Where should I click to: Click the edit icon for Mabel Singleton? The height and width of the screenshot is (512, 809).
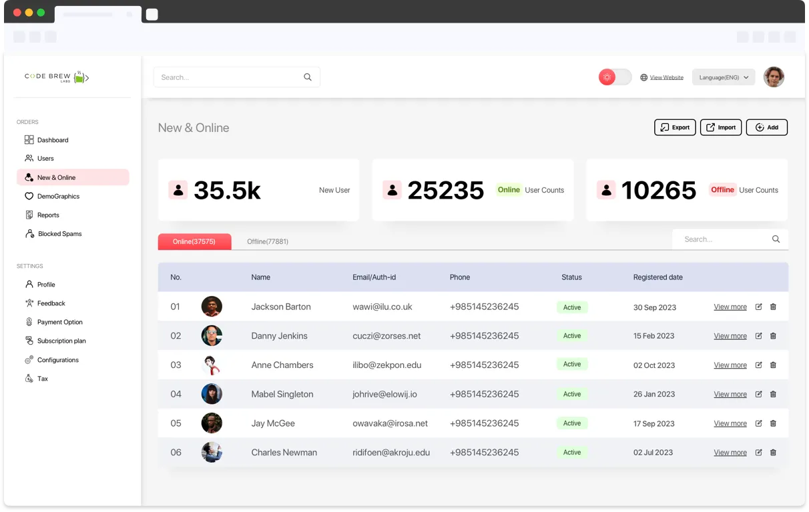(x=758, y=394)
